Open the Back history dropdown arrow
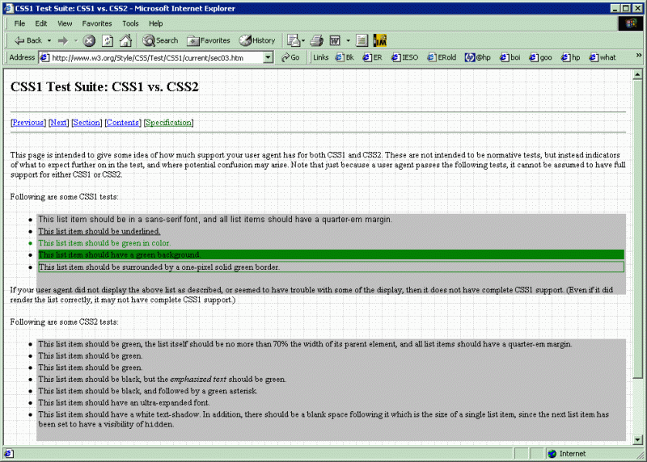The image size is (647, 462). 49,40
